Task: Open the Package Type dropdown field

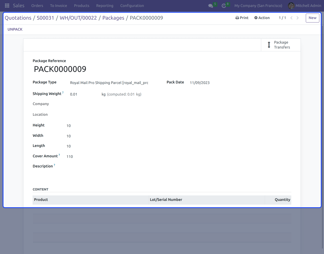Action: pos(109,83)
